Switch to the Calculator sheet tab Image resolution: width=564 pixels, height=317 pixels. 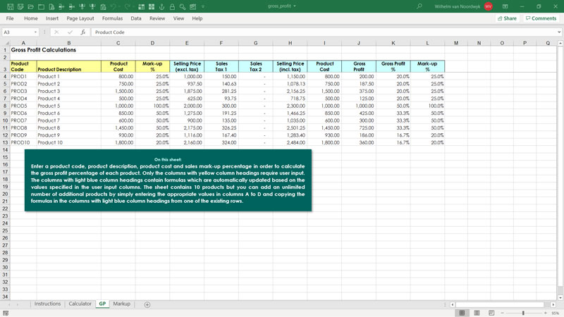click(x=80, y=304)
